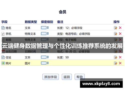Edit the 照片 field
This screenshot has height=90, width=125.
point(115,63)
